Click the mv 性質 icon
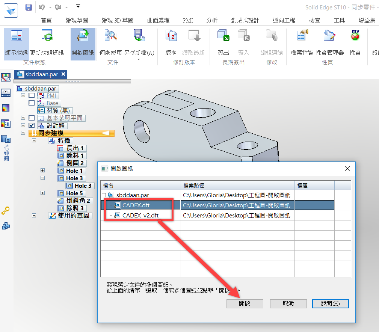Image resolution: width=379 pixels, height=332 pixels. coord(355,35)
